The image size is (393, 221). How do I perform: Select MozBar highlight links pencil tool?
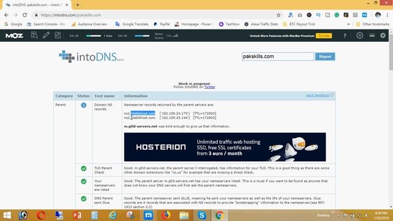(46, 36)
